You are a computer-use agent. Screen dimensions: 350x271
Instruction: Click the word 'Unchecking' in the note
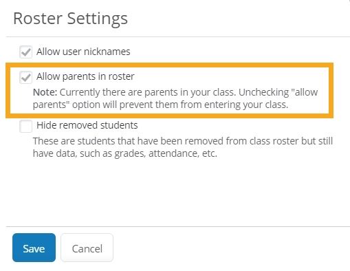(263, 92)
